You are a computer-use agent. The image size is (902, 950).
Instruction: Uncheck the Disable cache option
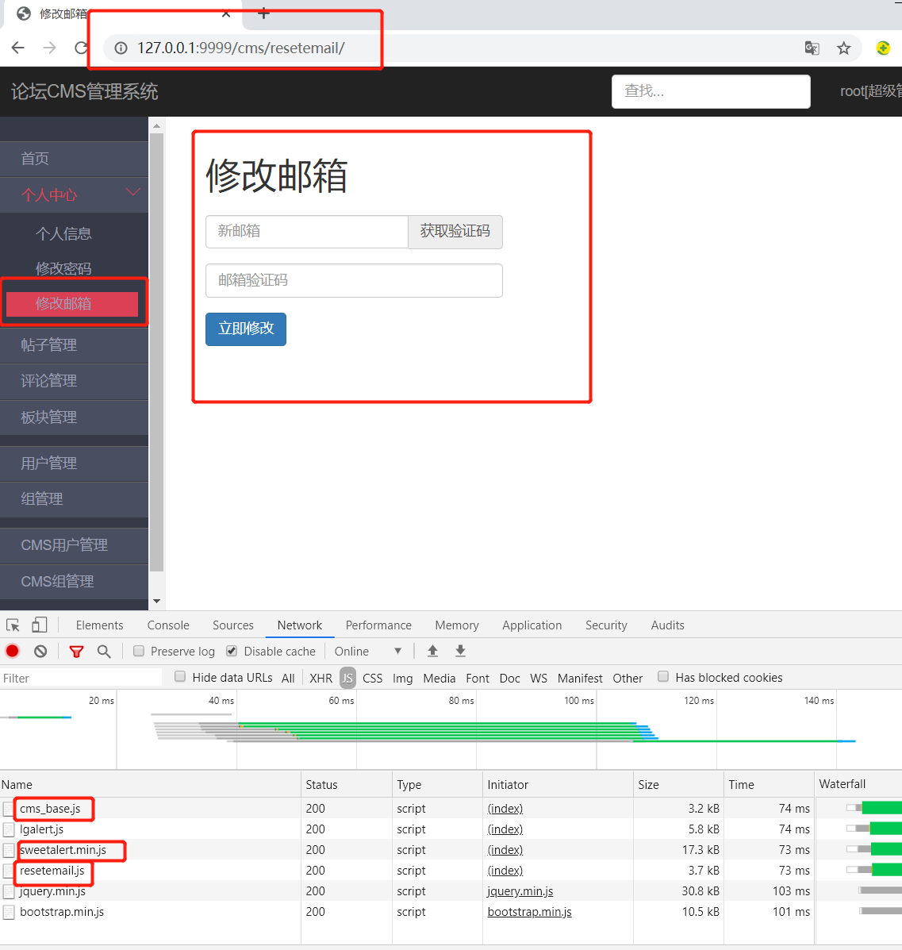pos(231,651)
